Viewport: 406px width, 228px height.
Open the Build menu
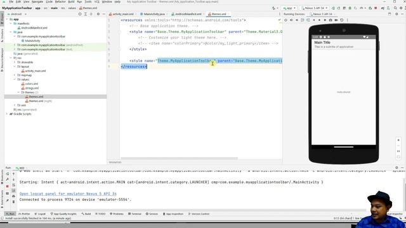pyautogui.click(x=71, y=2)
